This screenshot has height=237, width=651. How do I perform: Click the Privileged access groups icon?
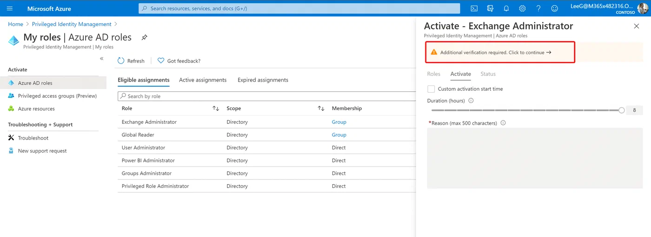(11, 96)
